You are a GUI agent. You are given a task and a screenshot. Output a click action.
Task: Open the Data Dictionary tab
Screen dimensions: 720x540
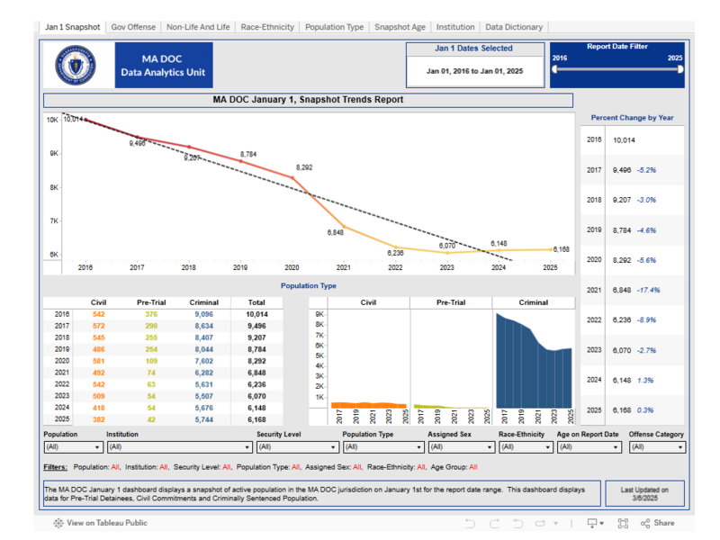click(513, 27)
